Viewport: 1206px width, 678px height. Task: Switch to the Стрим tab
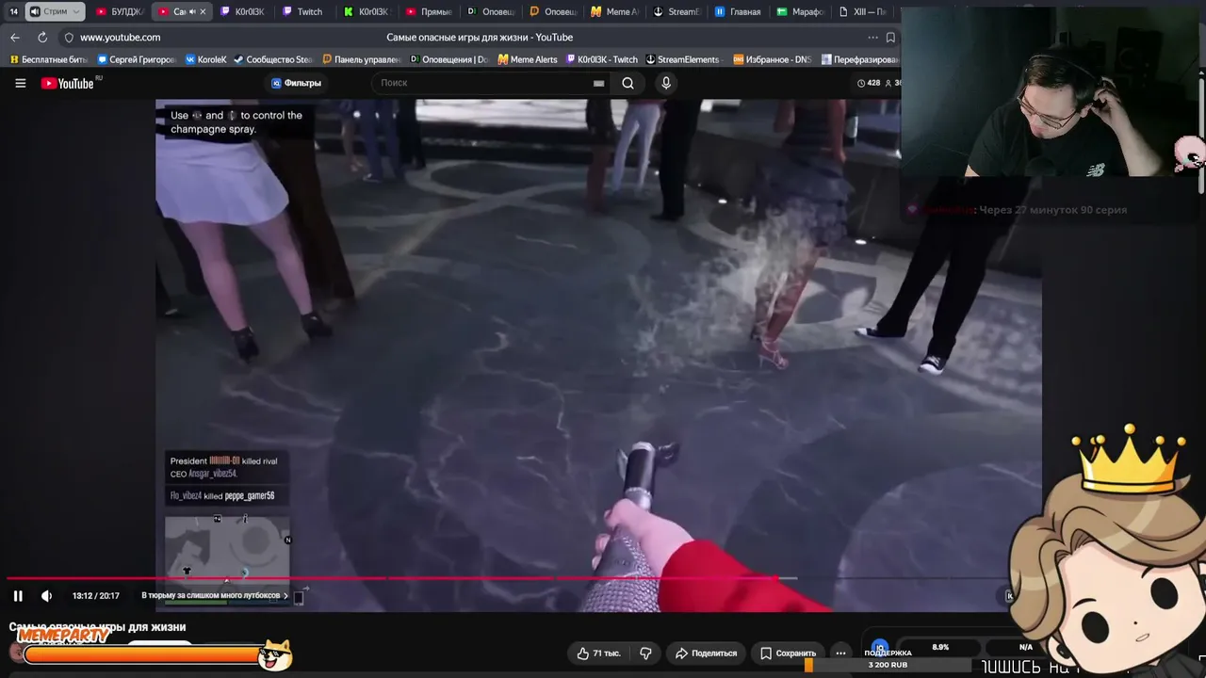55,12
